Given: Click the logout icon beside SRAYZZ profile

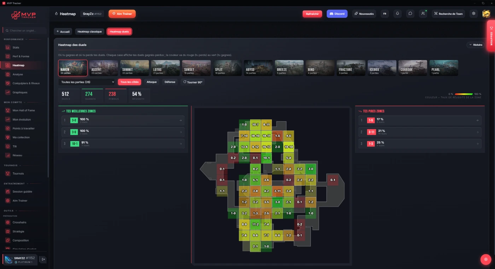Looking at the screenshot, I should (43, 259).
